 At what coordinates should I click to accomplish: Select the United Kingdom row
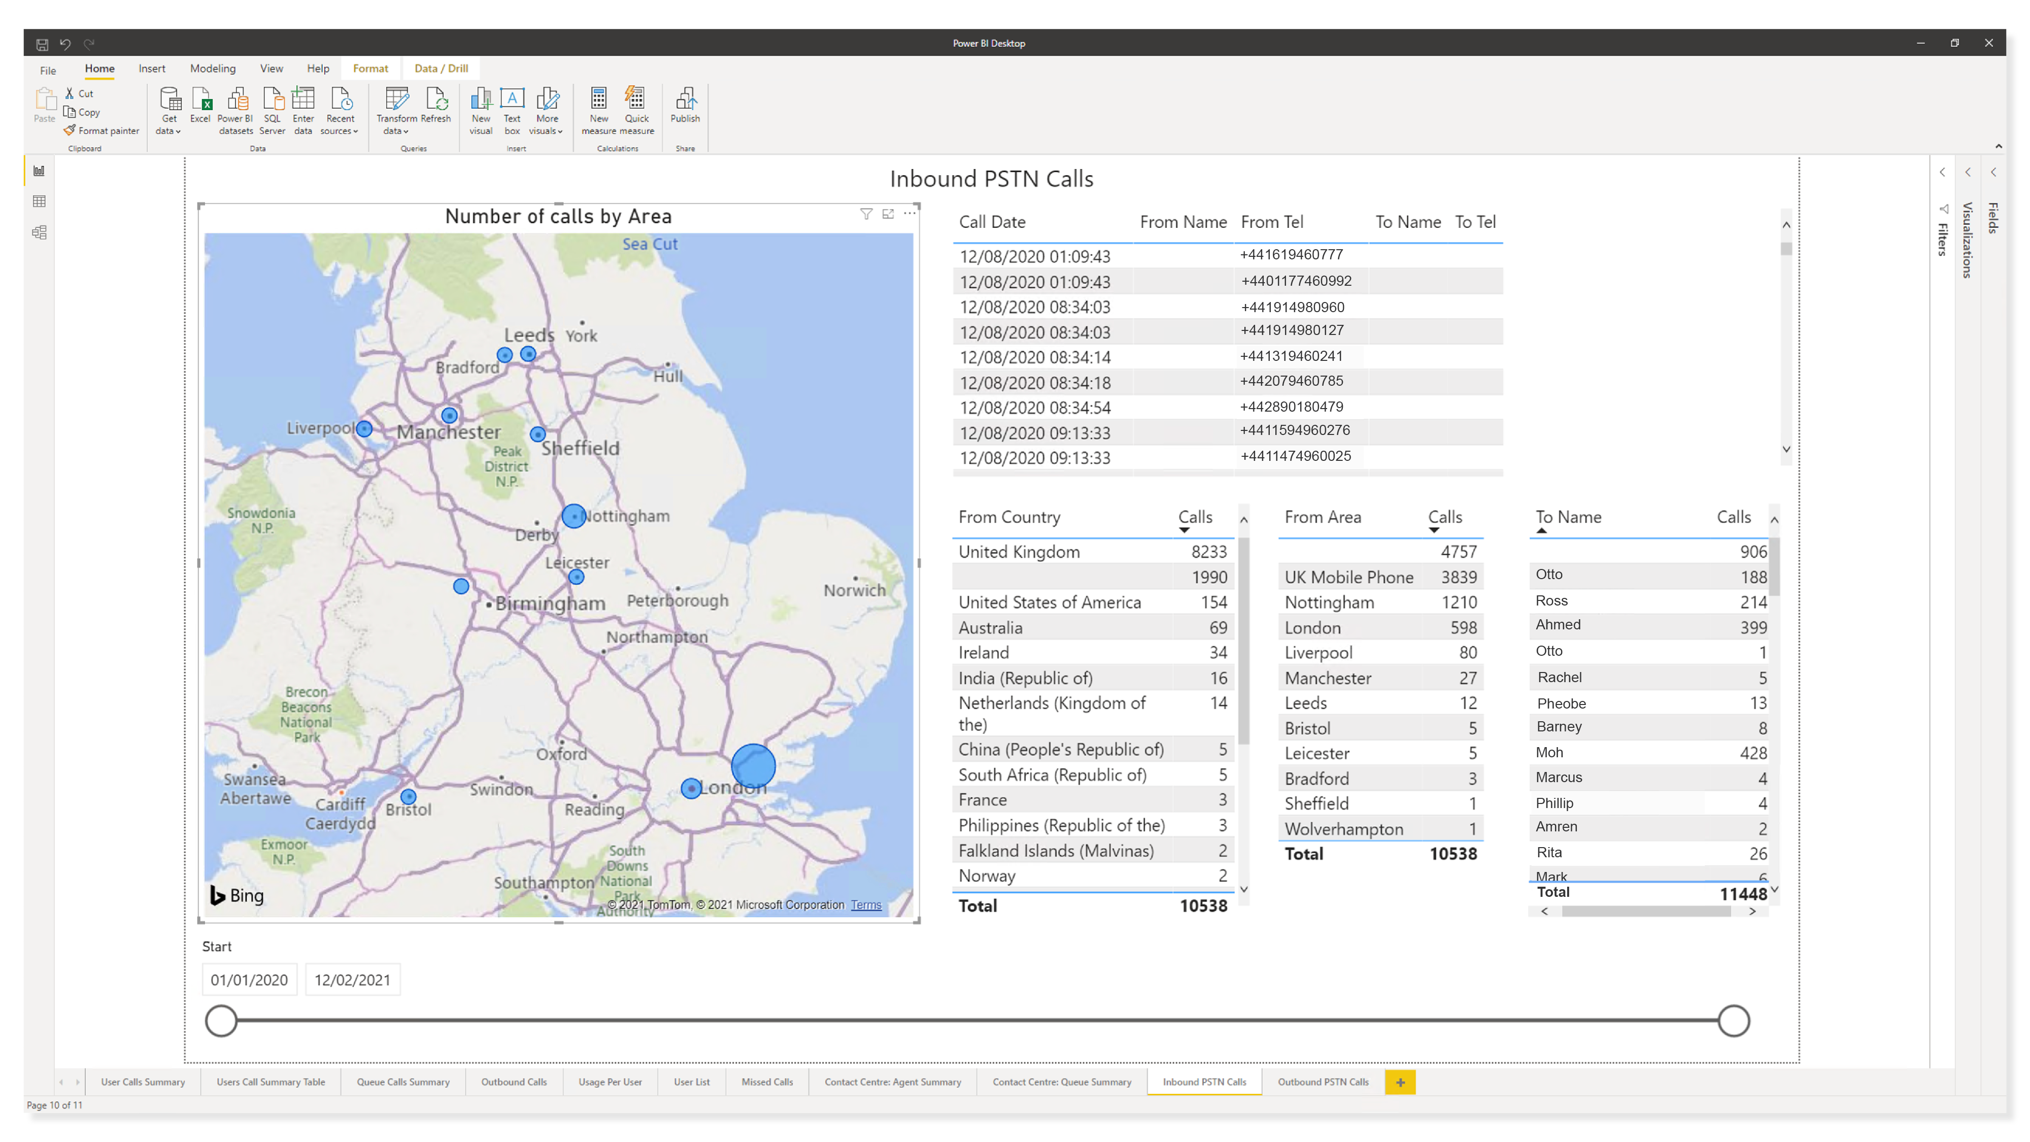1092,552
